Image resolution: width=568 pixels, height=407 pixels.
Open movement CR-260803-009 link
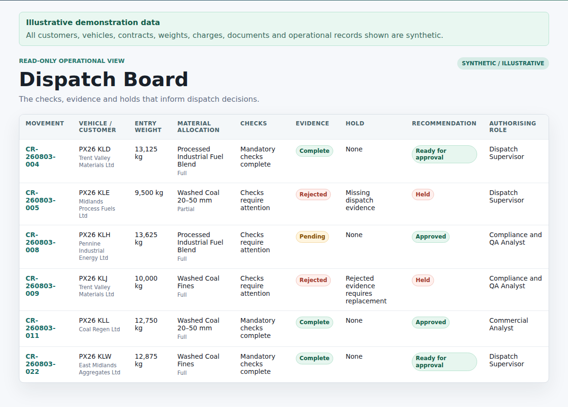40,286
